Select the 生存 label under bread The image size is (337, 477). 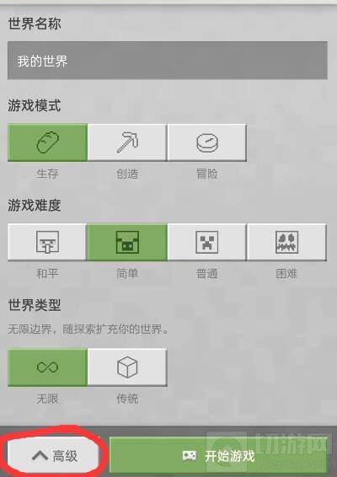(x=47, y=174)
